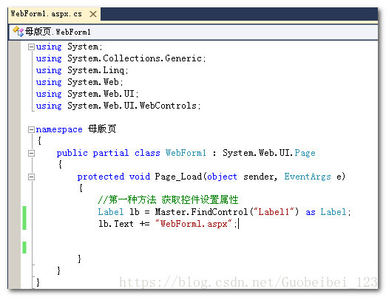This screenshot has height=297, width=386.
Task: Click the 'public' keyword
Action: pyautogui.click(x=72, y=153)
